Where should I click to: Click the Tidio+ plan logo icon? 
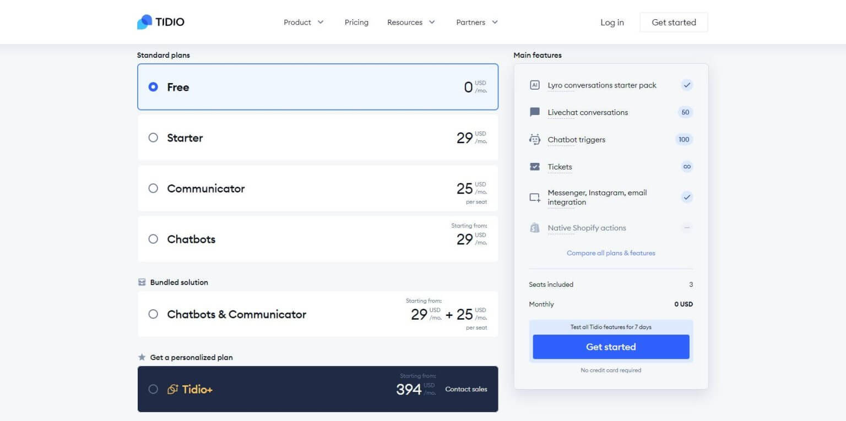(x=172, y=390)
